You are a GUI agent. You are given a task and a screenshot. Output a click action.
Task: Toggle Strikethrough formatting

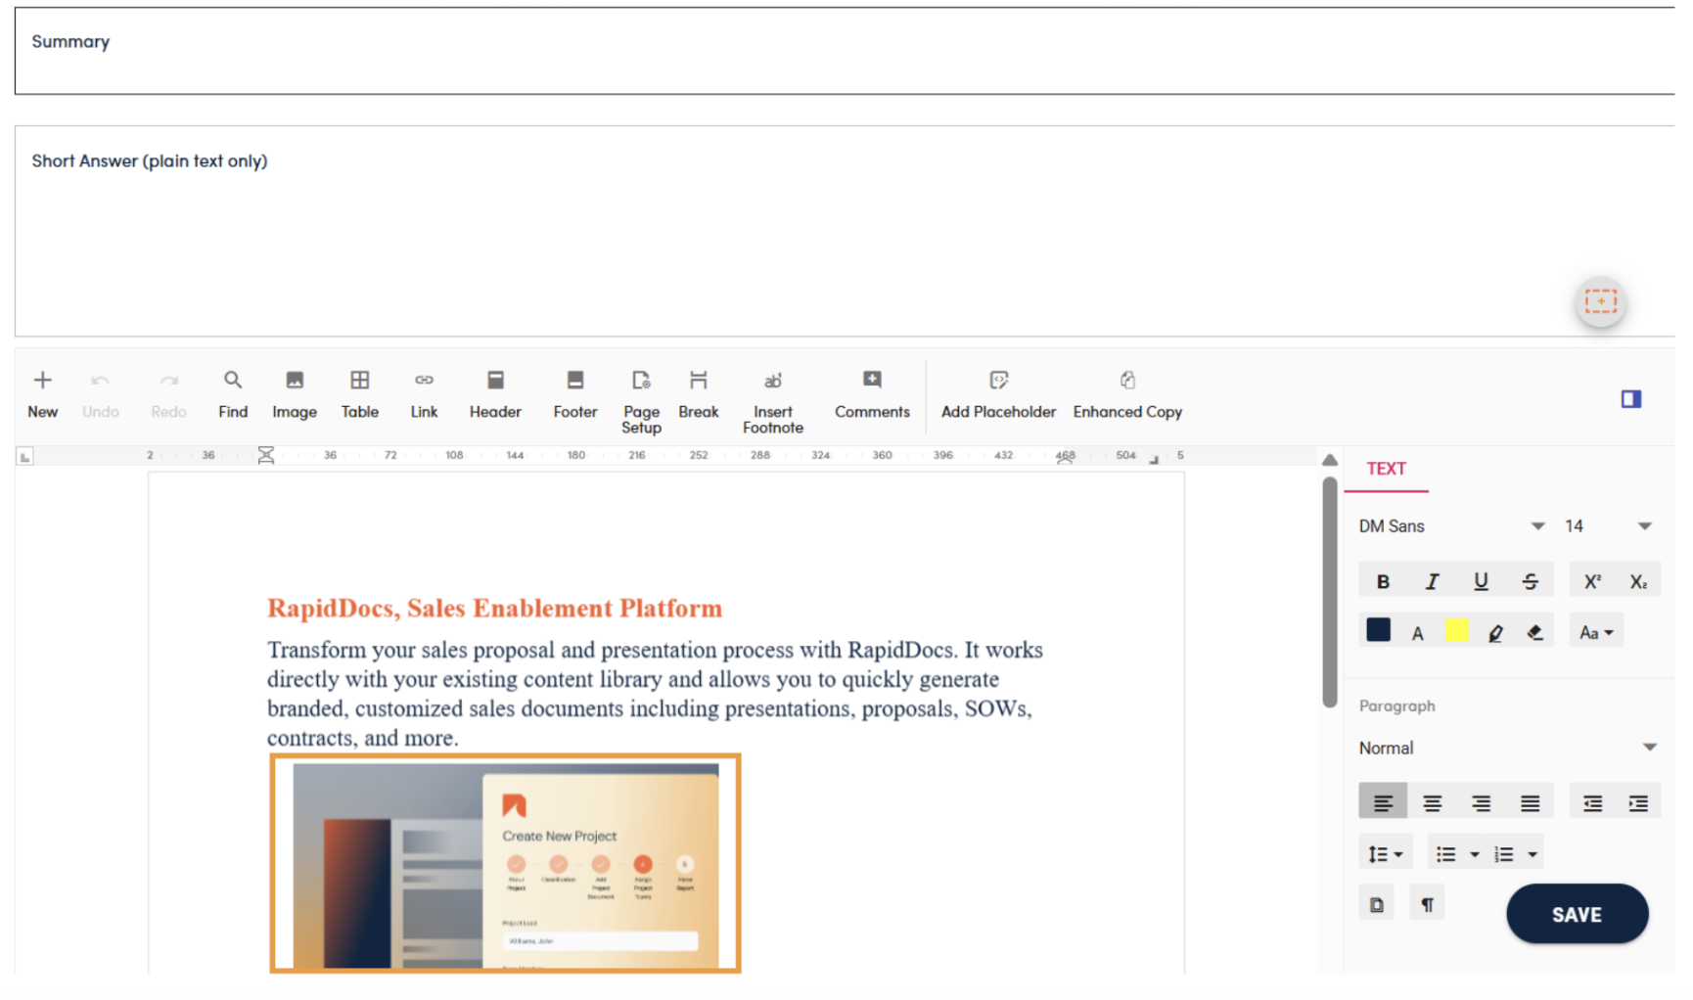click(x=1530, y=581)
